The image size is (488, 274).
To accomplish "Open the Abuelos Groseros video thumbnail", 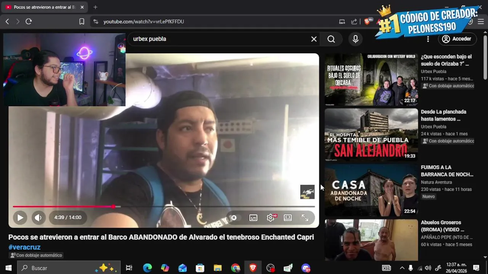I will click(371, 240).
